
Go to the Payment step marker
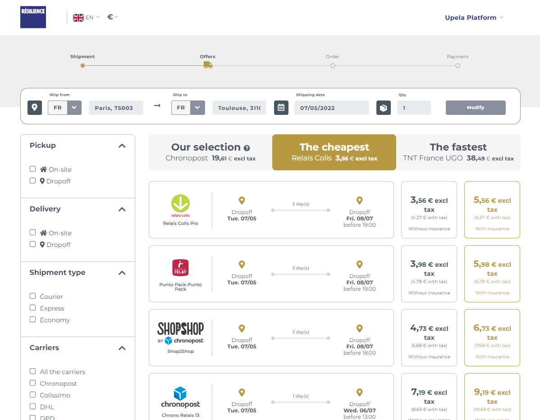coord(458,65)
